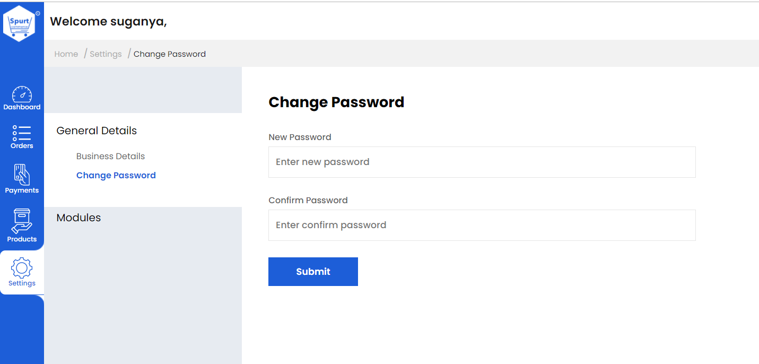Go to the Home breadcrumb
Image resolution: width=759 pixels, height=364 pixels.
66,54
